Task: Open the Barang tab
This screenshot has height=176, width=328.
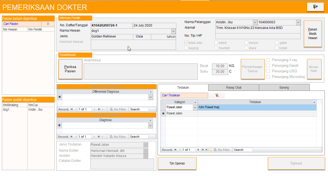Action: (x=284, y=88)
